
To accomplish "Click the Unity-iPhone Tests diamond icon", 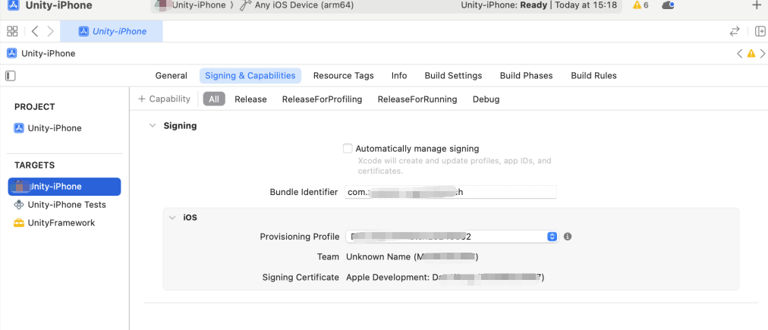I will pos(19,205).
